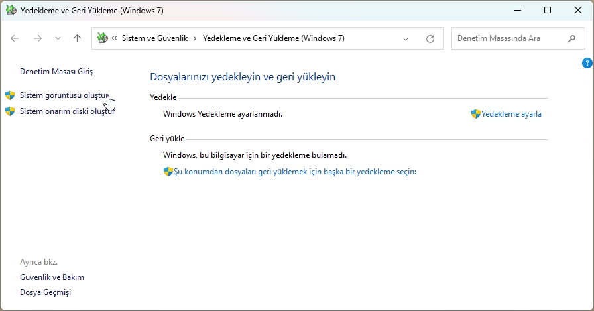Click shield icon next to Yedekleme ayarla
594x311 pixels.
pyautogui.click(x=476, y=114)
